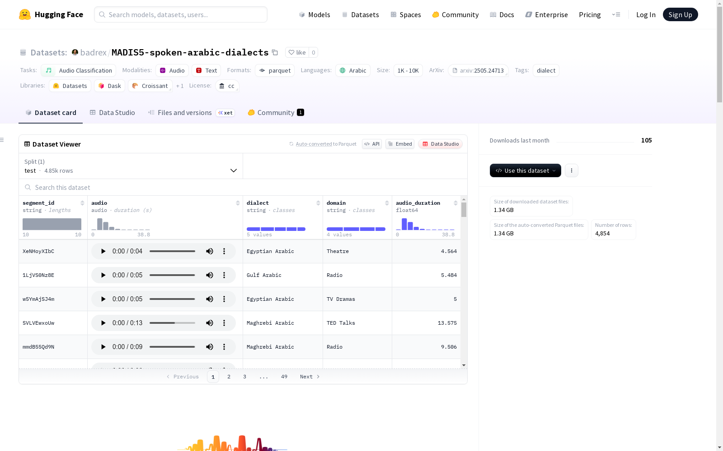723x451 pixels.
Task: Open audio options menu for XeNHoyXIbC row
Action: click(x=224, y=251)
